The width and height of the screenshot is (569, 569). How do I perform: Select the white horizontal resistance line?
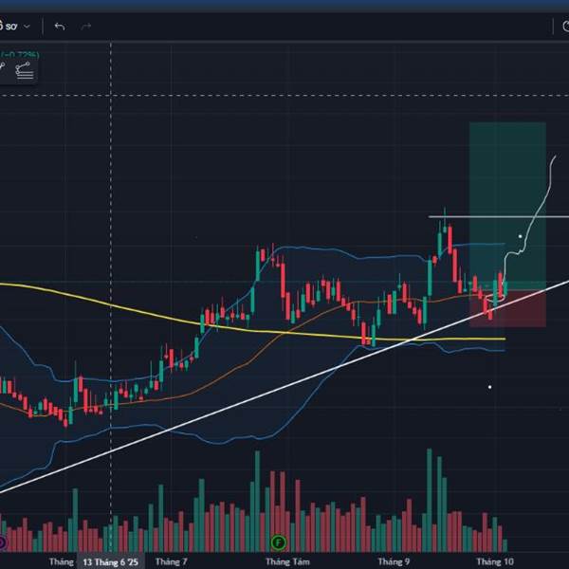tap(498, 217)
